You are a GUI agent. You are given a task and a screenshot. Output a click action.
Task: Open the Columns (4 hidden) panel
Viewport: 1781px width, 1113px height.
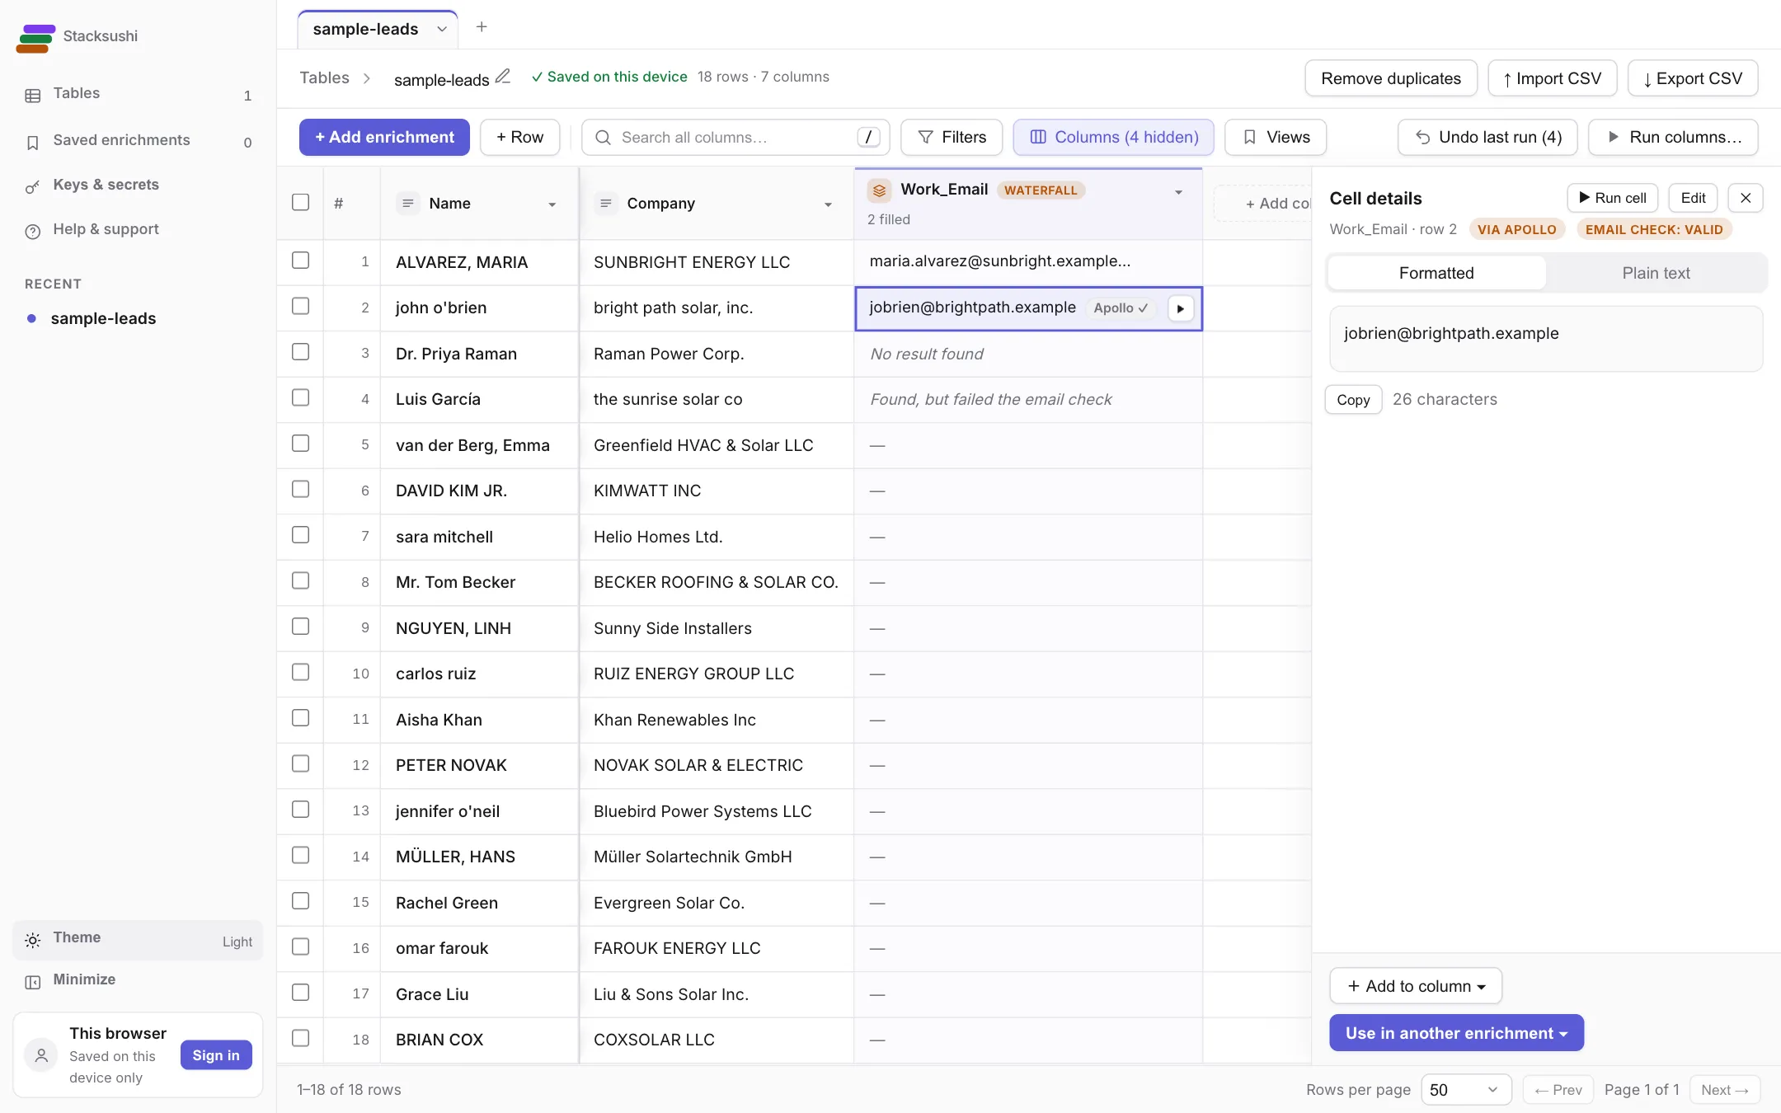click(x=1113, y=138)
